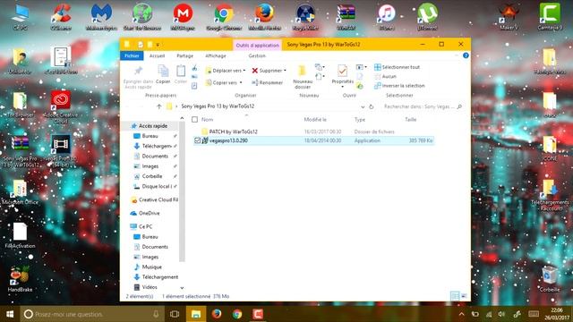The width and height of the screenshot is (573, 322).
Task: Click the navigation pane scroll up arrow
Action: (x=182, y=118)
